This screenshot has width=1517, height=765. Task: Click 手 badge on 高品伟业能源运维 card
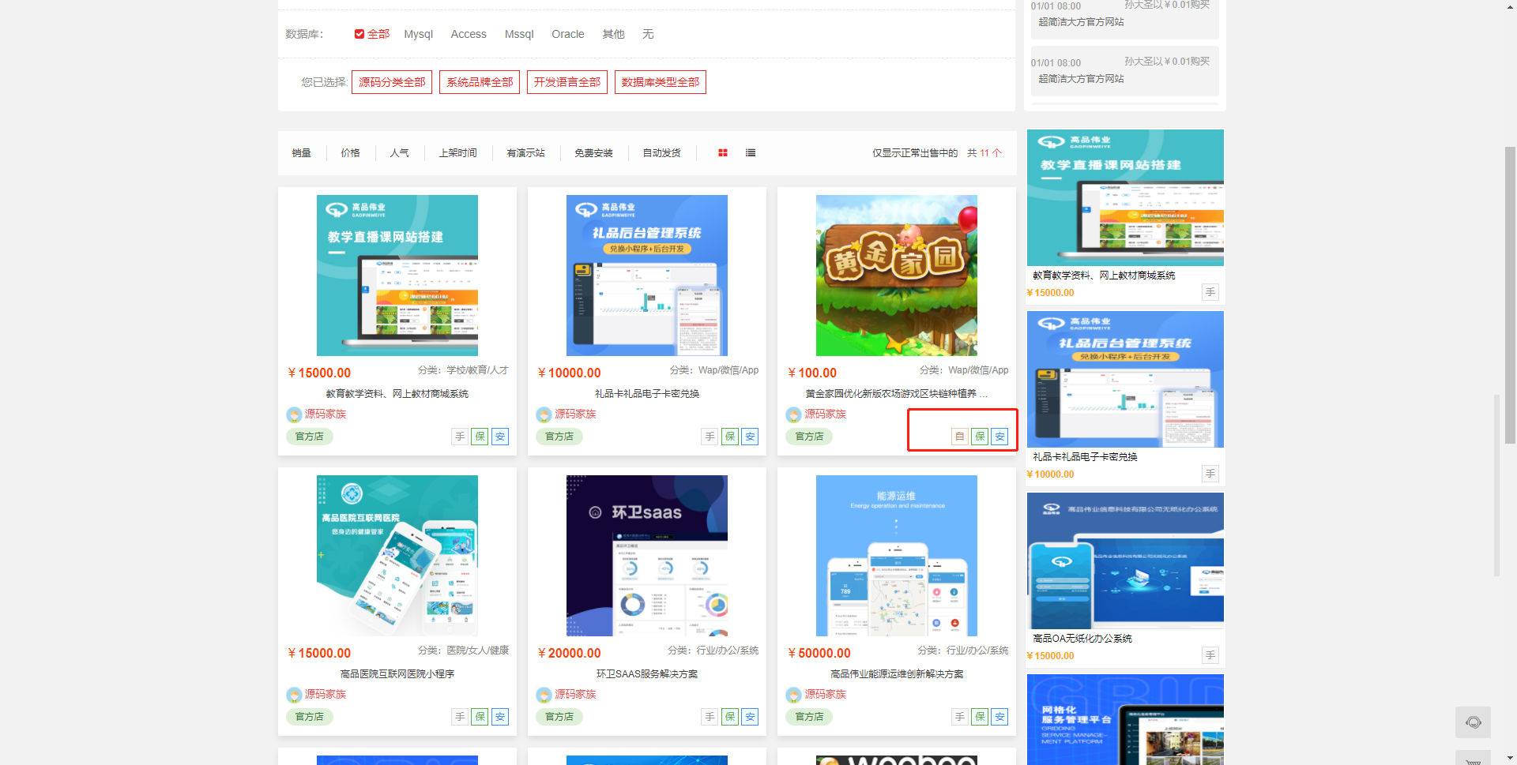click(960, 717)
